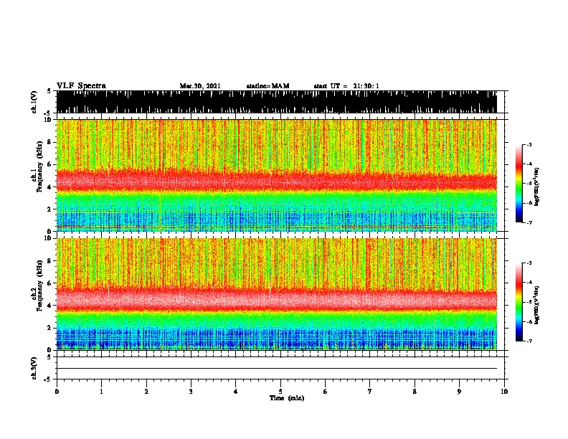The width and height of the screenshot is (568, 439).
Task: Click time axis tick label '4'
Action: [x=236, y=392]
